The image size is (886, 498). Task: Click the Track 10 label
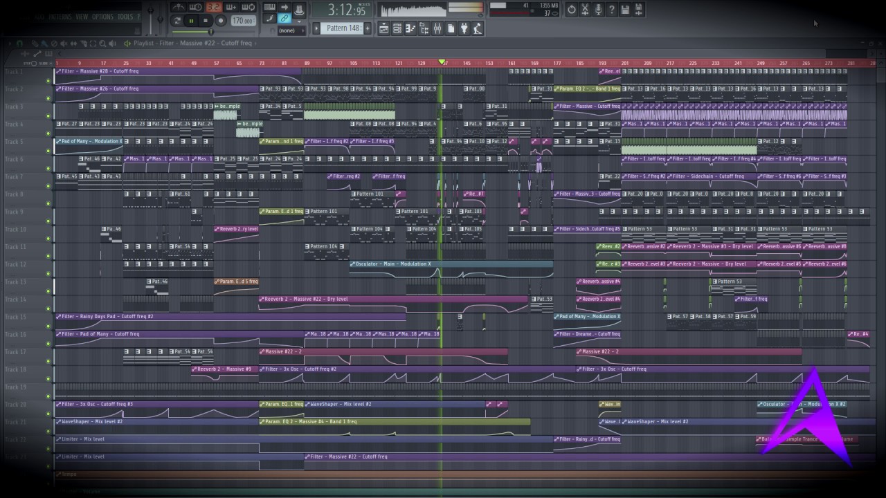pyautogui.click(x=15, y=229)
